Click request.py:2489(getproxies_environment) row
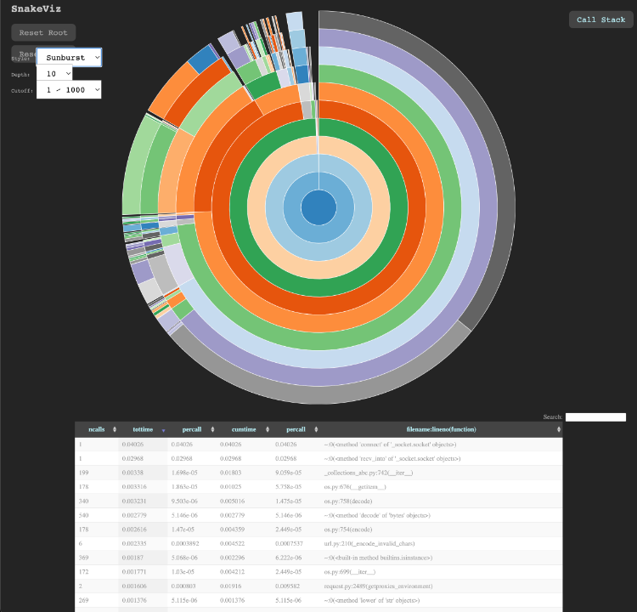The width and height of the screenshot is (637, 612). pos(318,586)
